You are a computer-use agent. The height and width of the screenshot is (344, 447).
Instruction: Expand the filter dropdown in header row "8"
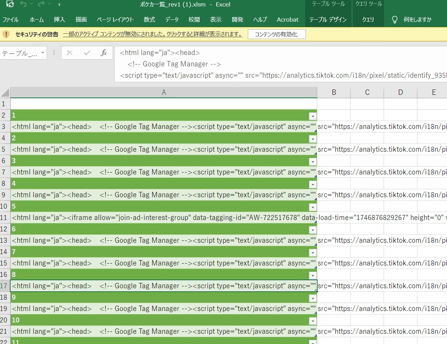[x=313, y=276]
